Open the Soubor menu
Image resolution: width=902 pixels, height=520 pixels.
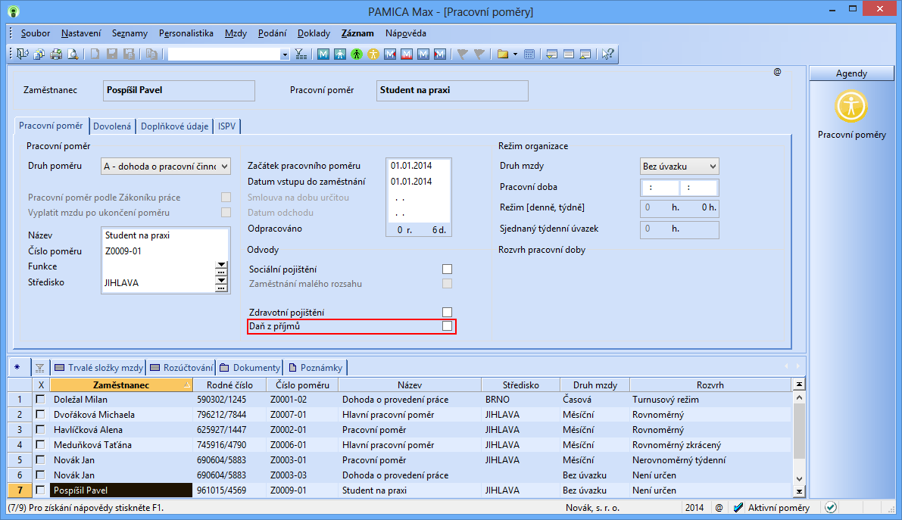pyautogui.click(x=35, y=33)
